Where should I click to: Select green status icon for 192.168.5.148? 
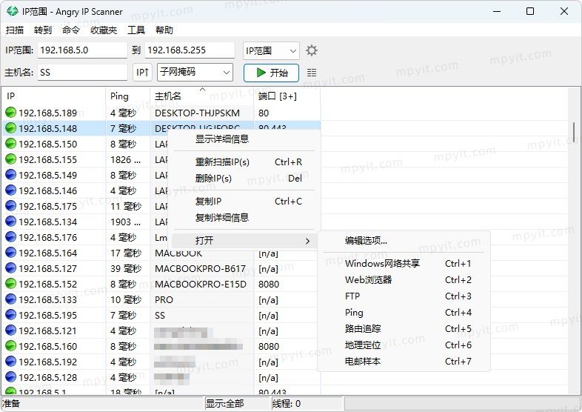pos(11,127)
